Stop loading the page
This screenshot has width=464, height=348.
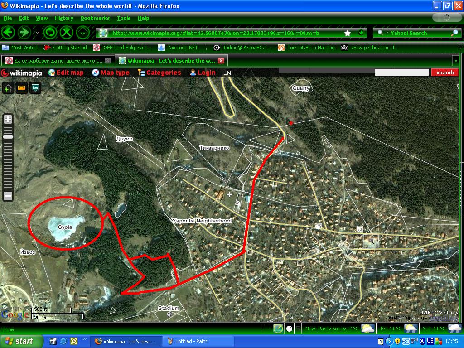(67, 32)
